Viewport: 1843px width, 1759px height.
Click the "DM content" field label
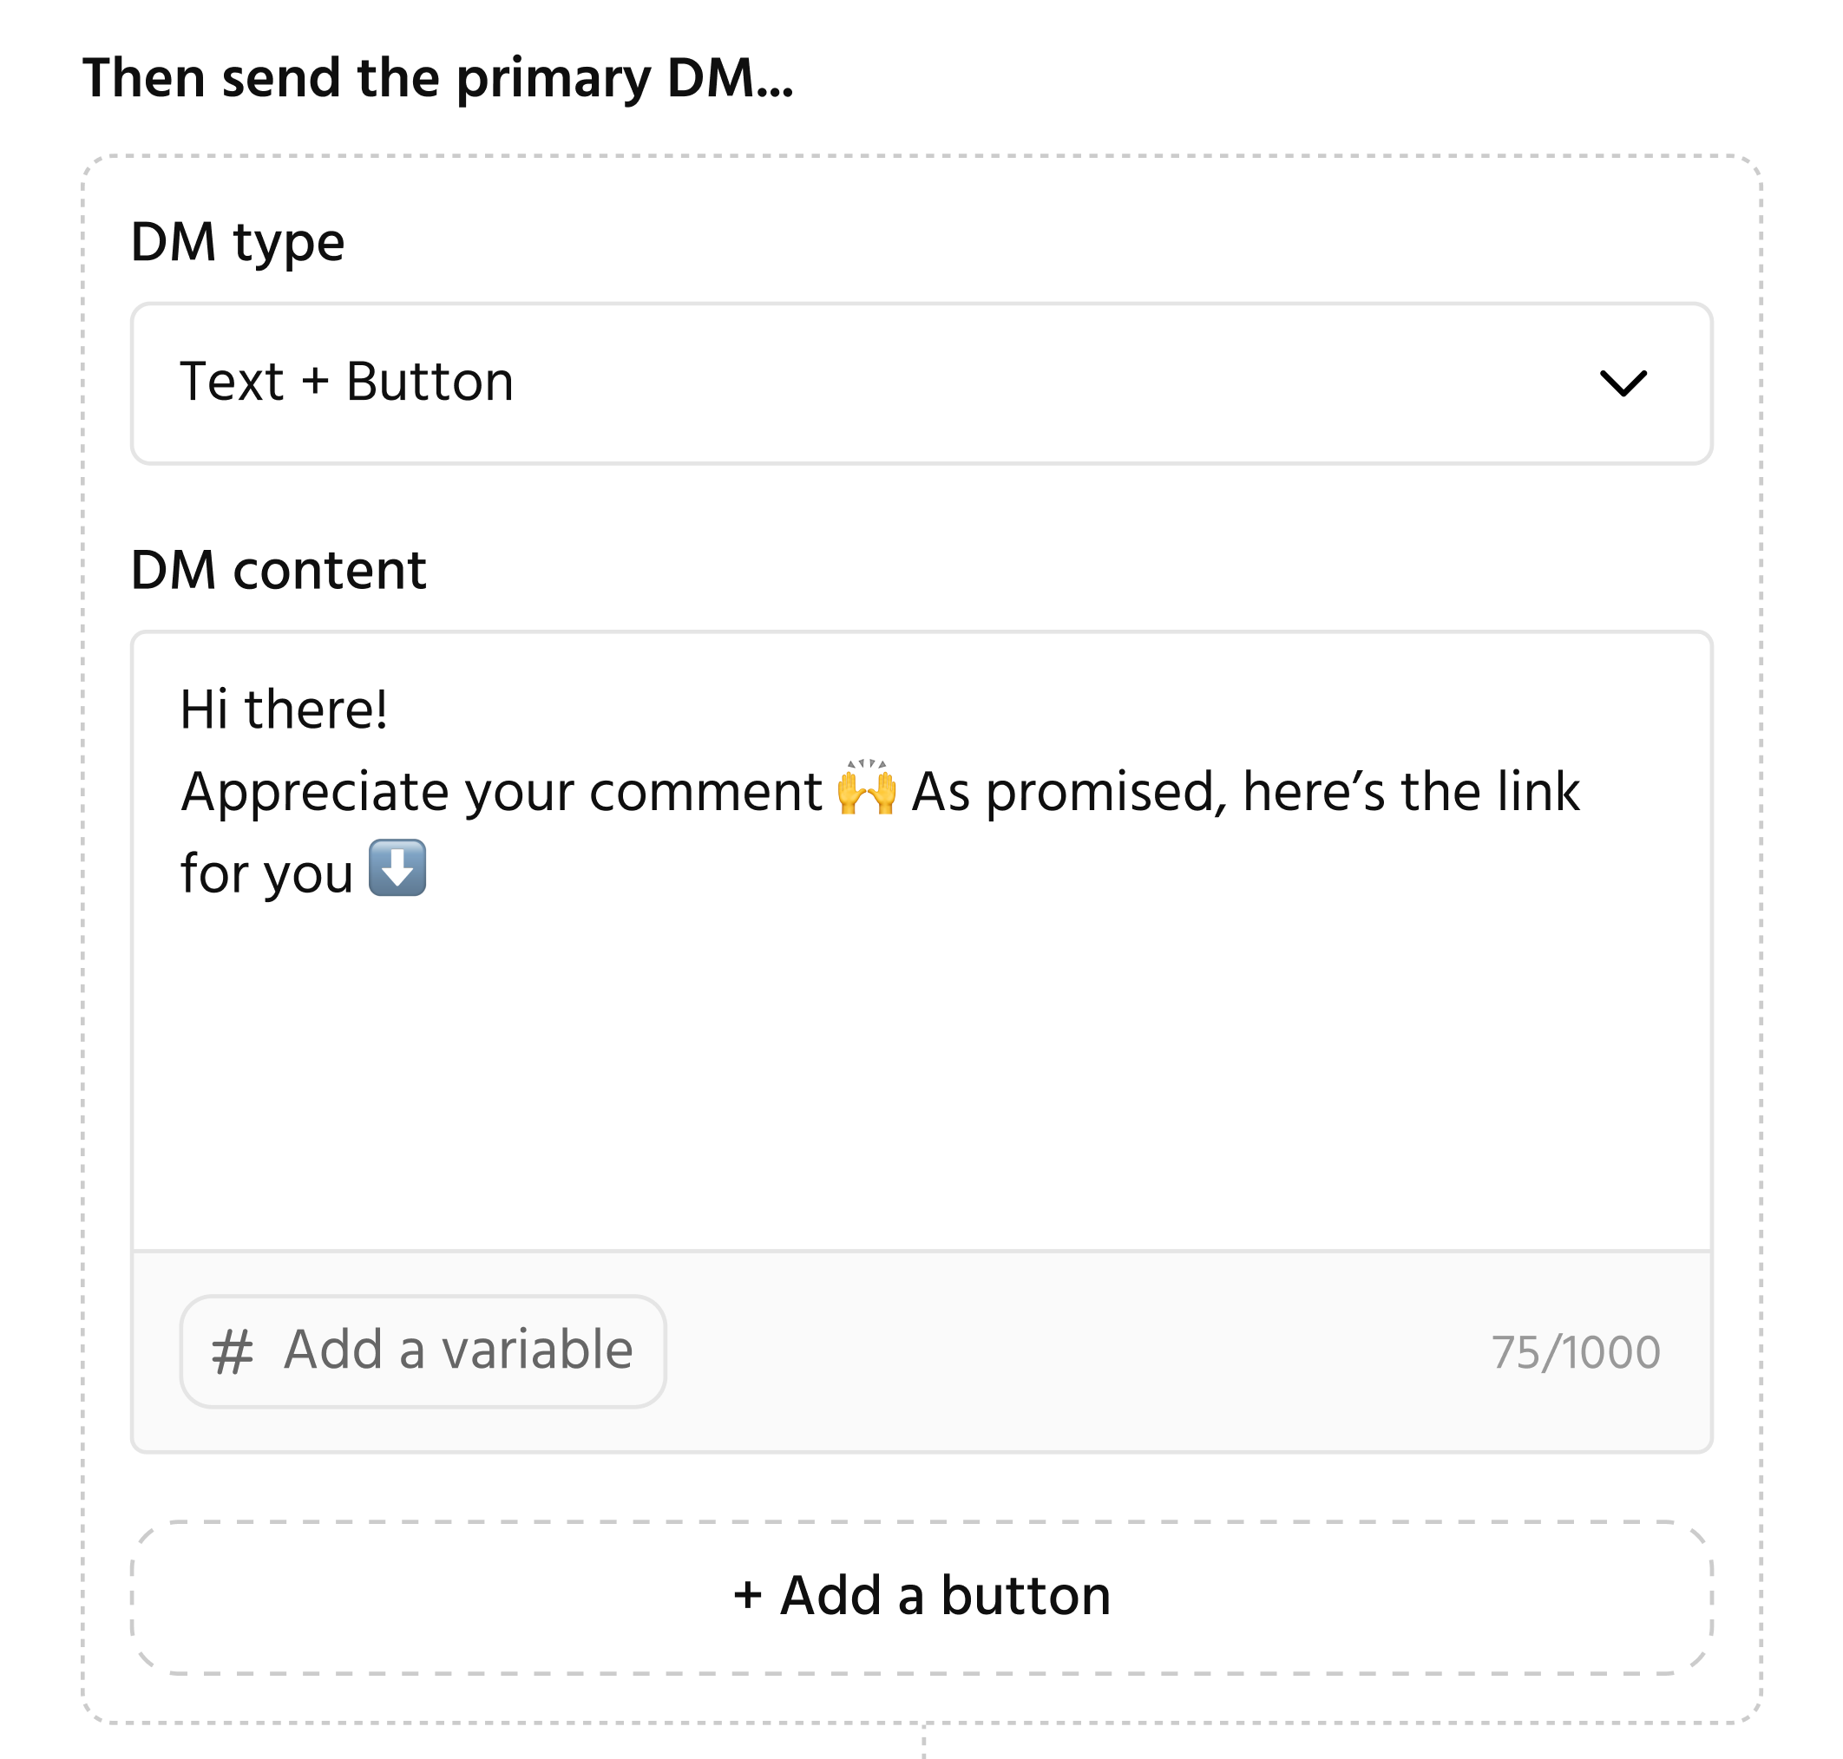278,570
